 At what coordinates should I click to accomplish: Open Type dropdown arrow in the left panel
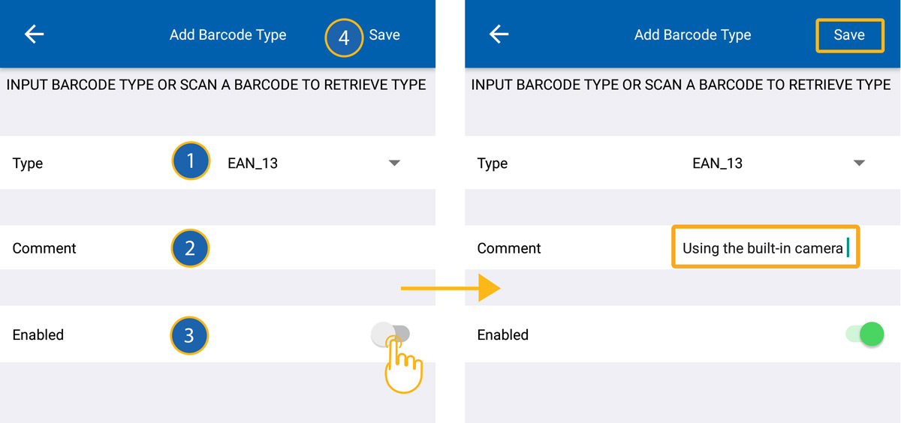pos(394,163)
